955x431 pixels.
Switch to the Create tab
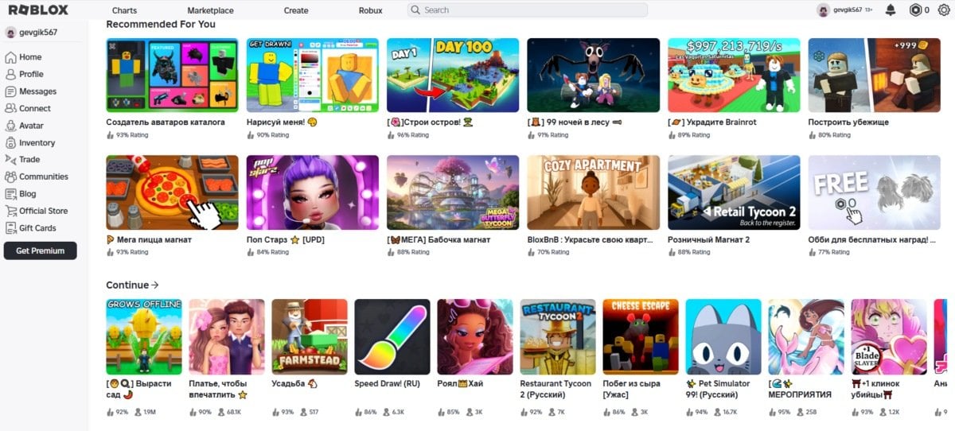click(296, 10)
